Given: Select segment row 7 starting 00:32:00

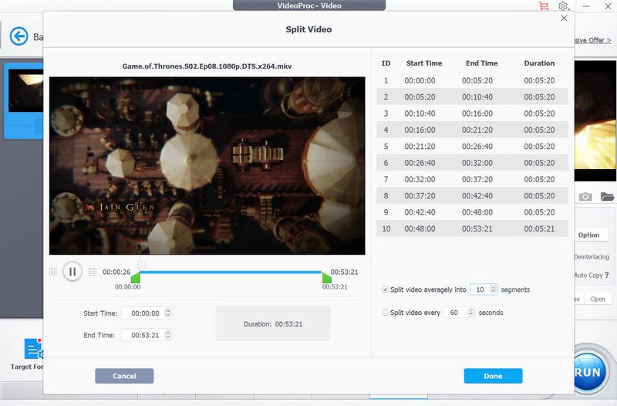Looking at the screenshot, I should [x=472, y=180].
